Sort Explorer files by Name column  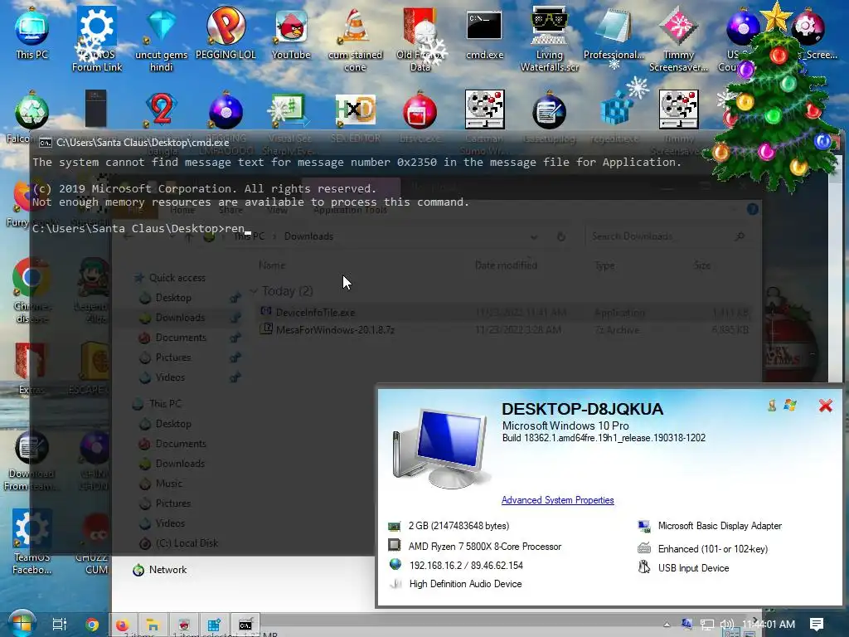click(272, 265)
